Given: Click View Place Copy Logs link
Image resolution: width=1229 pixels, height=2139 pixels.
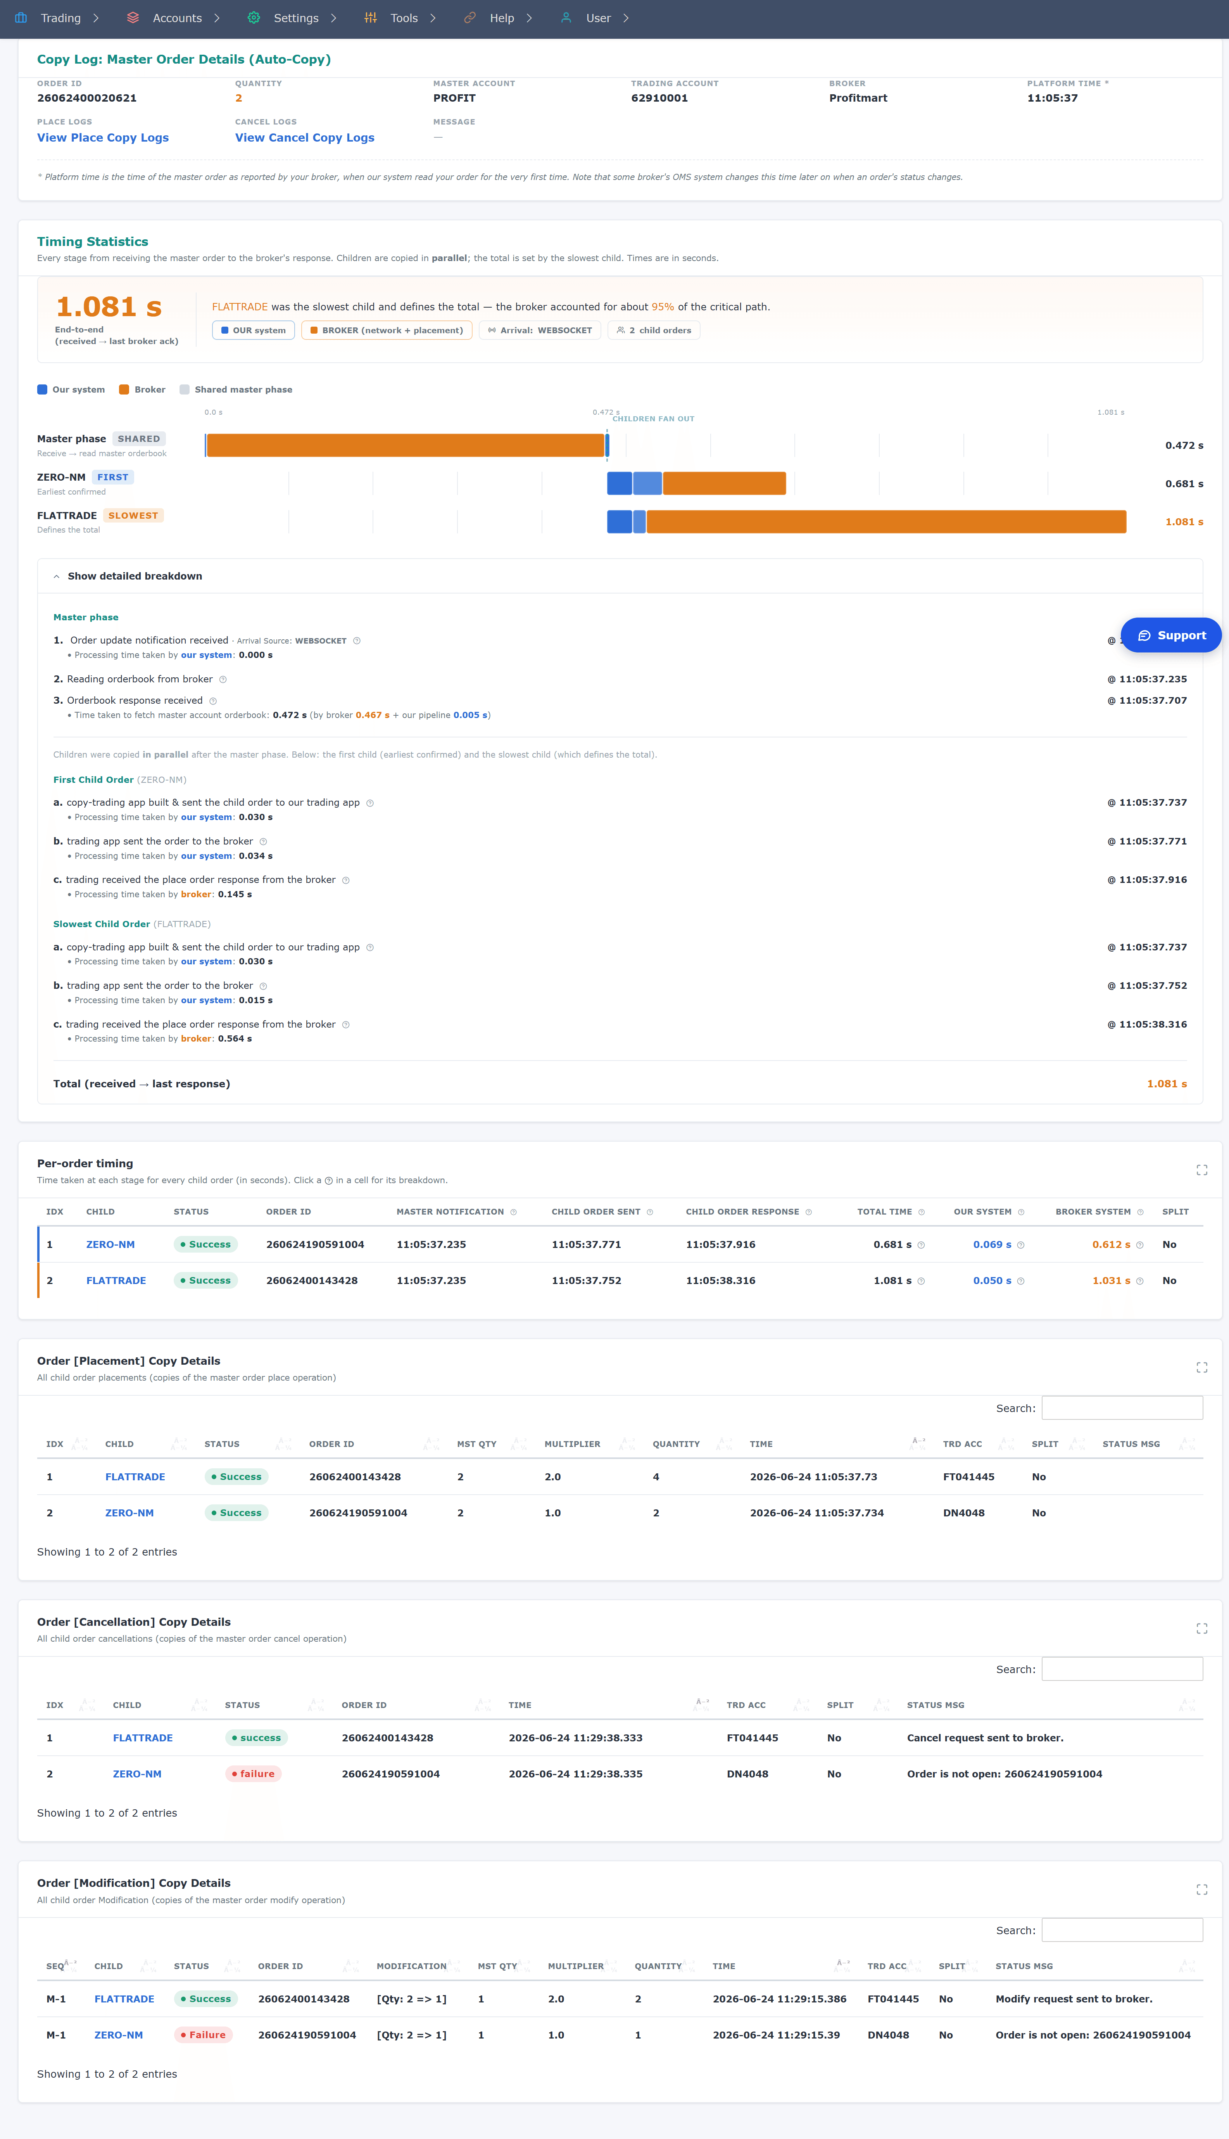Looking at the screenshot, I should [x=103, y=138].
